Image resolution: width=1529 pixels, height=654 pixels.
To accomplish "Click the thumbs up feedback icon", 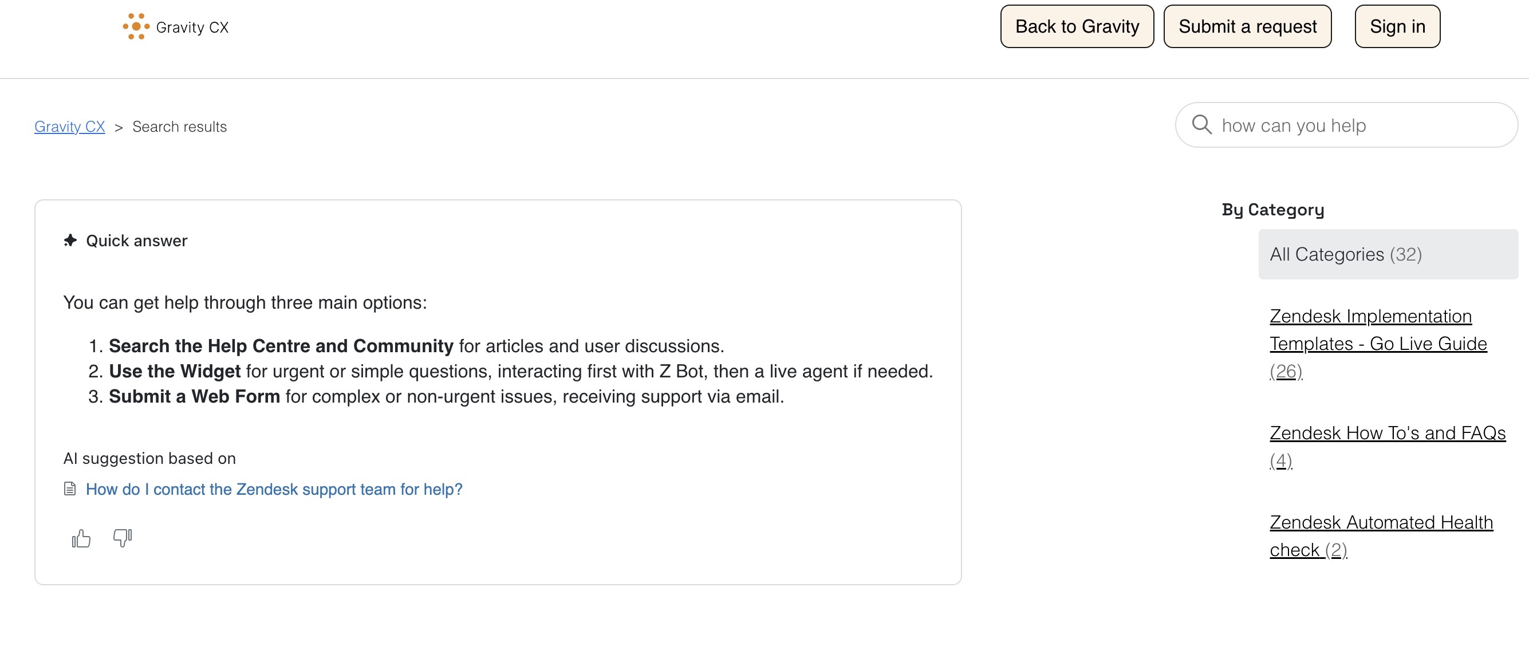I will (x=81, y=538).
